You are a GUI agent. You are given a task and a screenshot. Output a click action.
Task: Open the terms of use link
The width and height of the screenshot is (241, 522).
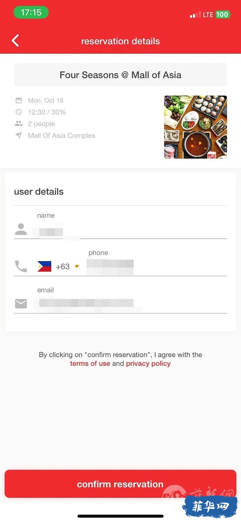click(90, 363)
